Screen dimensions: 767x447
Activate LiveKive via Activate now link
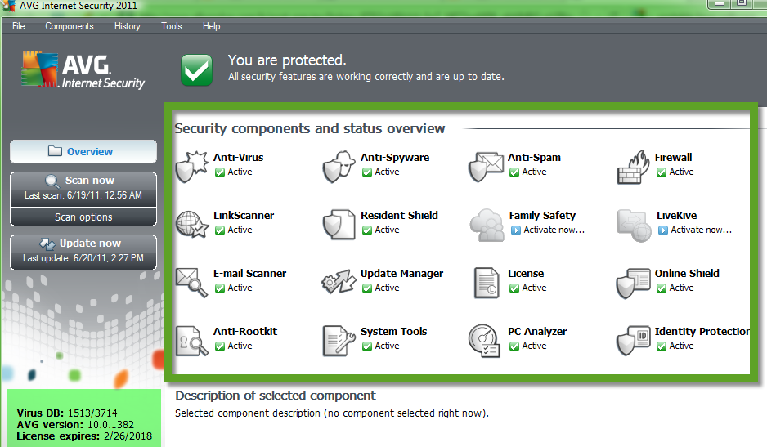(x=701, y=230)
